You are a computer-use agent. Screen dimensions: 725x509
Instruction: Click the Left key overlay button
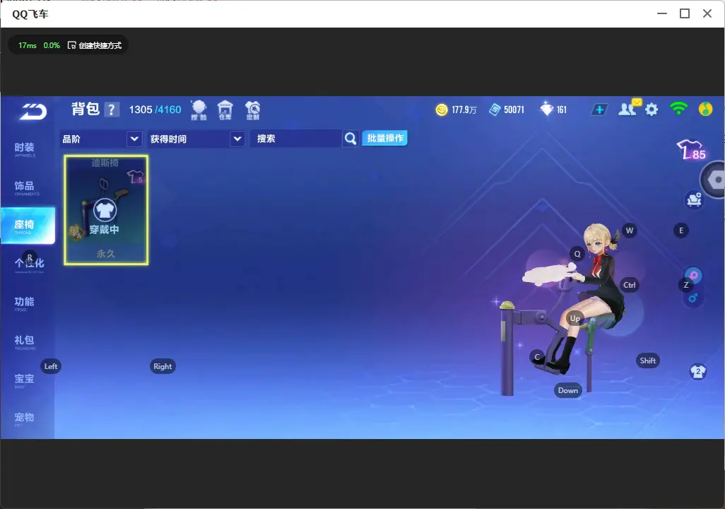coord(51,366)
